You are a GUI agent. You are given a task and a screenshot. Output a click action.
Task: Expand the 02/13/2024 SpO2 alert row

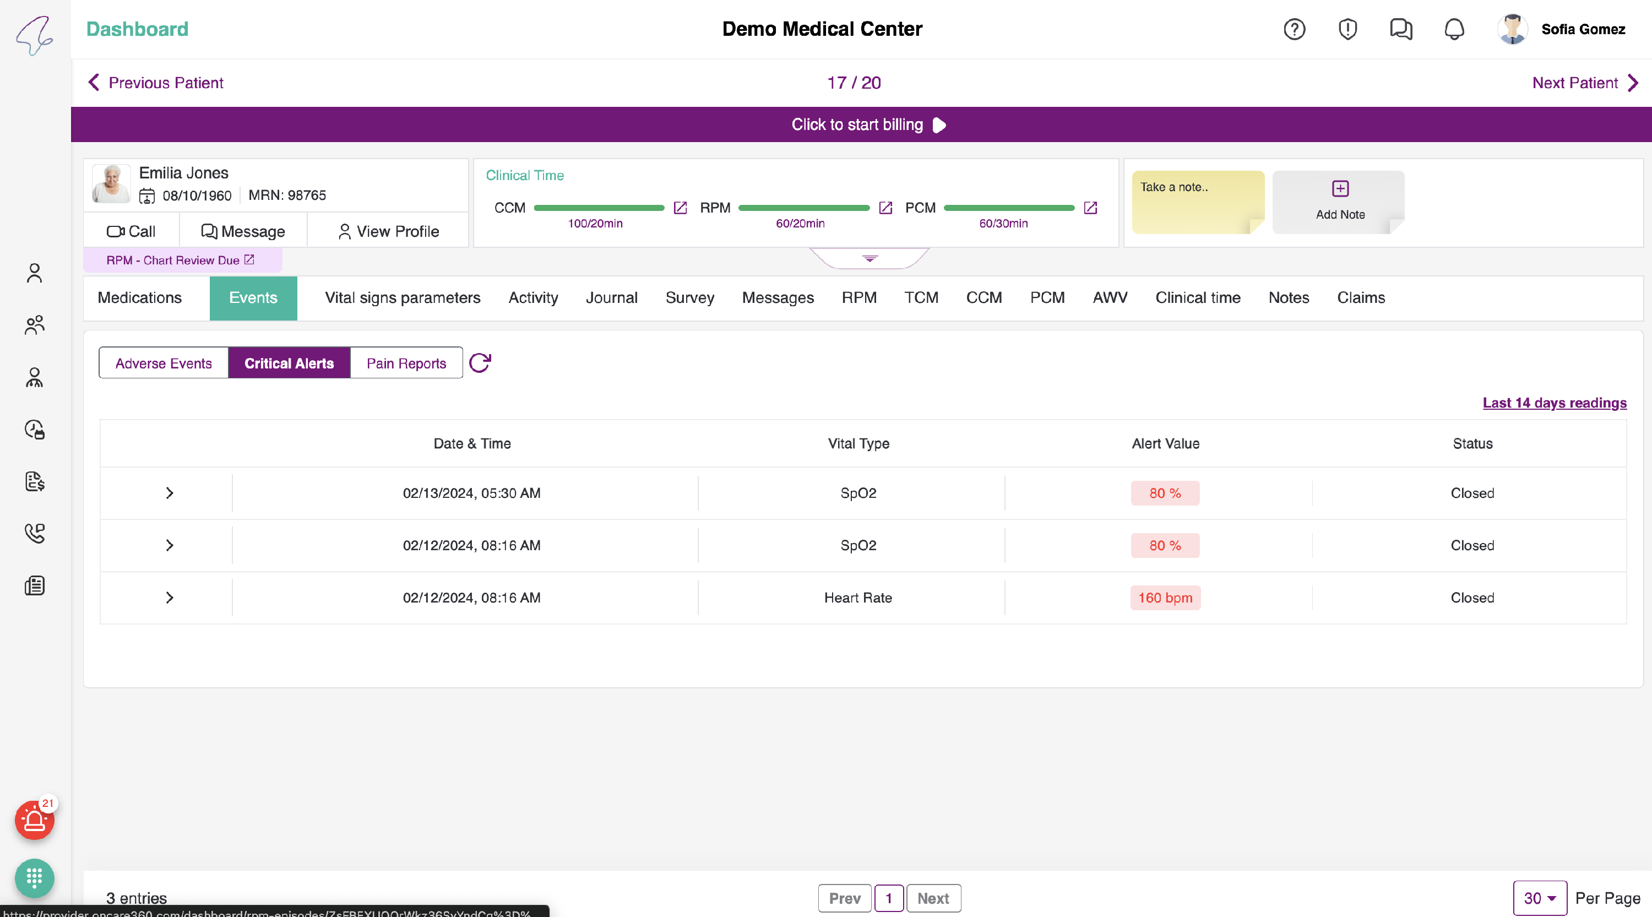point(169,493)
